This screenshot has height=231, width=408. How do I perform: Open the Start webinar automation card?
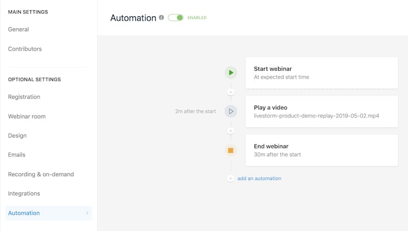pos(322,73)
